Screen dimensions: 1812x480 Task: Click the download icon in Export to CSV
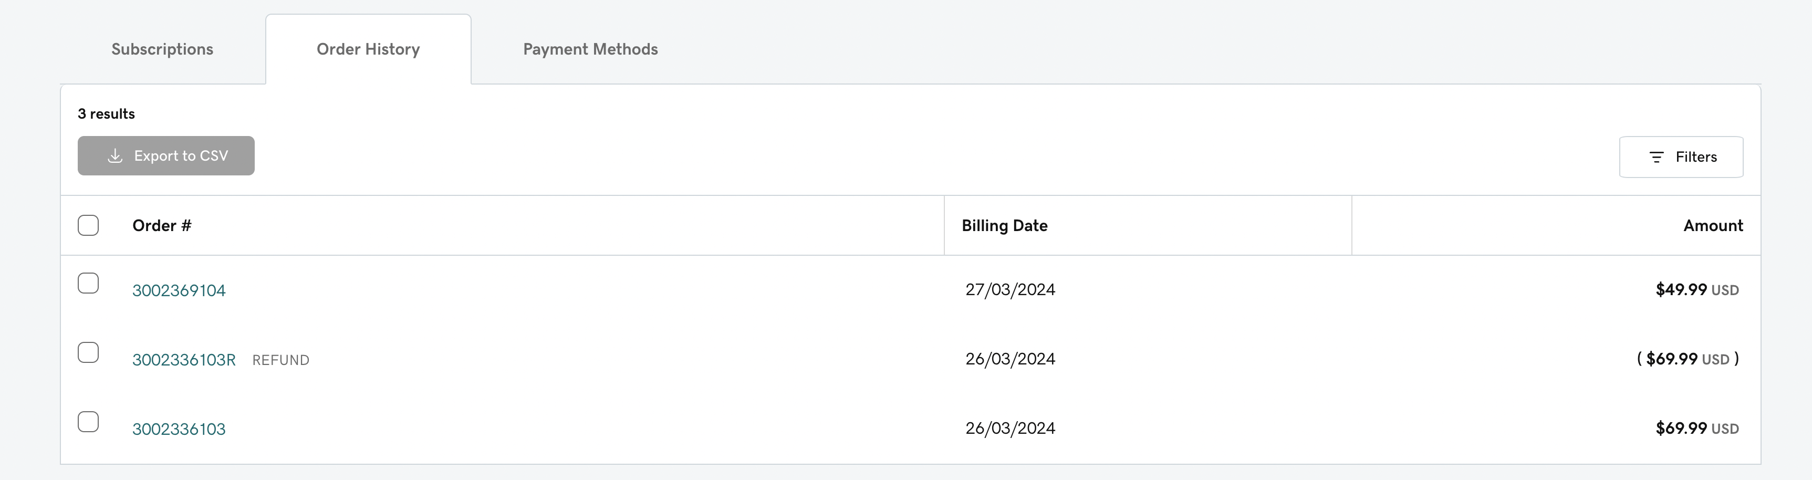(x=116, y=155)
